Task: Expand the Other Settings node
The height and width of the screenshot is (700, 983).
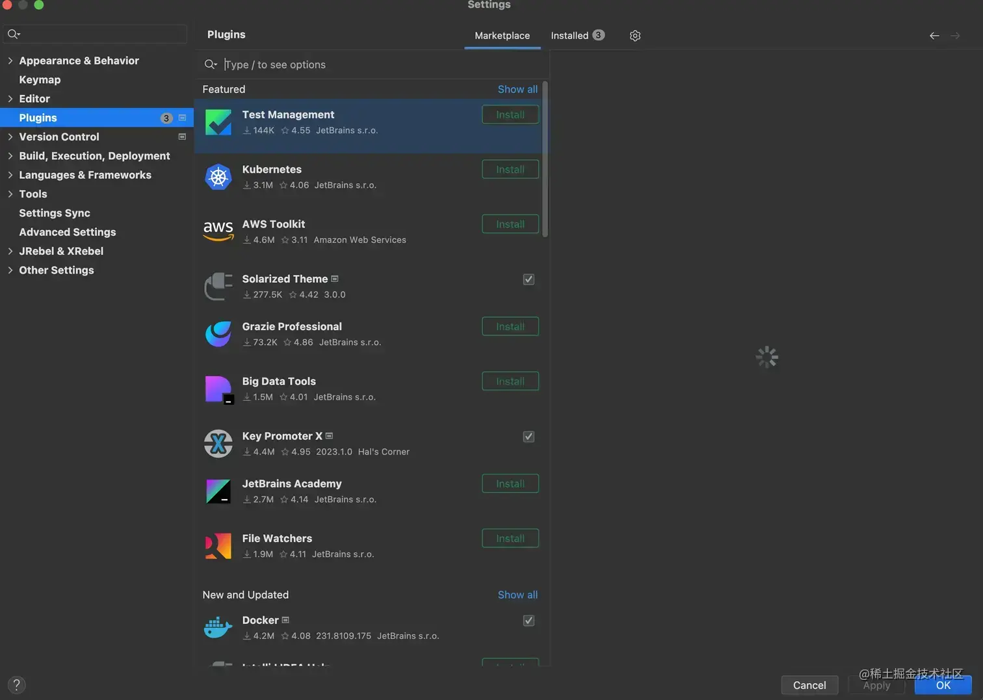Action: [x=10, y=270]
